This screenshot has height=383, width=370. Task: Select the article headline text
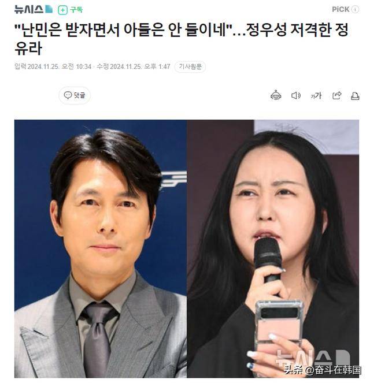click(181, 39)
